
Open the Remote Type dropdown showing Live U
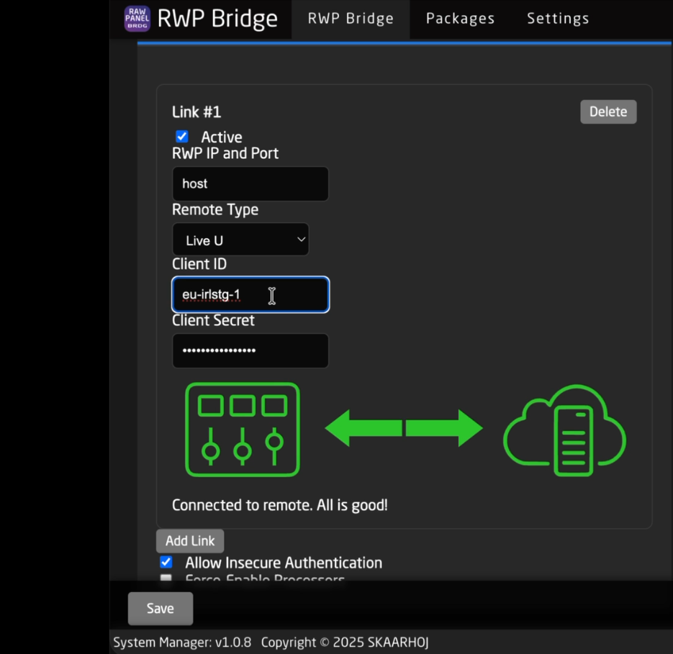pyautogui.click(x=240, y=240)
